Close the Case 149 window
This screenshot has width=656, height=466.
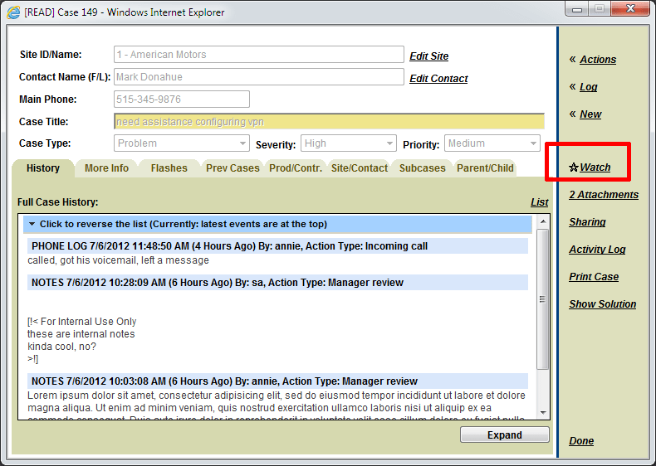pos(630,9)
